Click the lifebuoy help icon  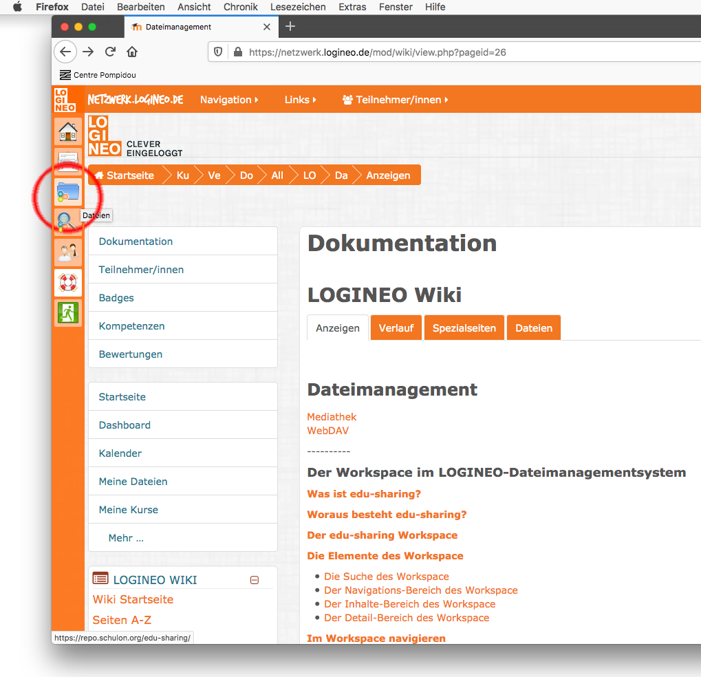coord(68,282)
